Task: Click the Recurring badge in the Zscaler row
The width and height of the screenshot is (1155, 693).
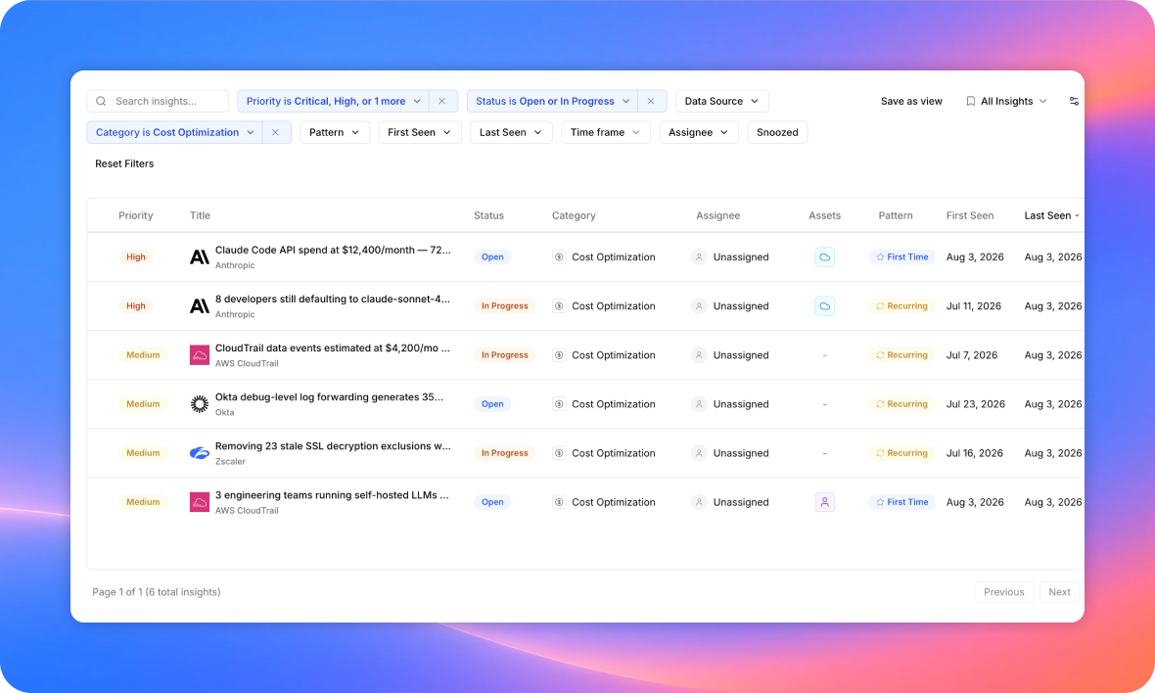Action: coord(901,453)
